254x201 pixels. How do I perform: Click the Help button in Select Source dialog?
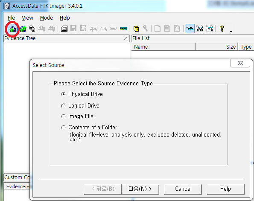[225, 189]
